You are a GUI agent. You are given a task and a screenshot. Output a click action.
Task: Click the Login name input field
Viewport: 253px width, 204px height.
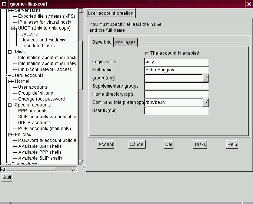click(176, 62)
